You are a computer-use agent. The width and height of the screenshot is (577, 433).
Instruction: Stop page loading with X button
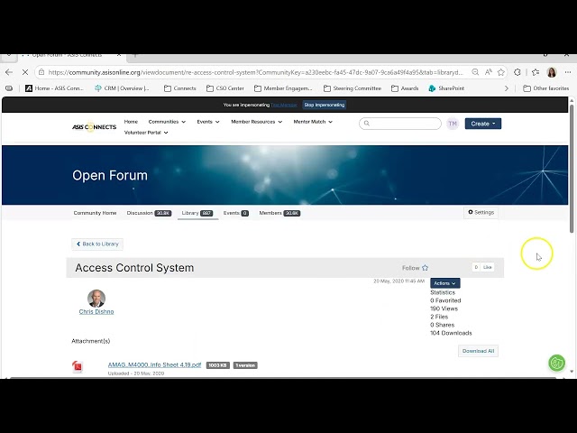pos(25,72)
